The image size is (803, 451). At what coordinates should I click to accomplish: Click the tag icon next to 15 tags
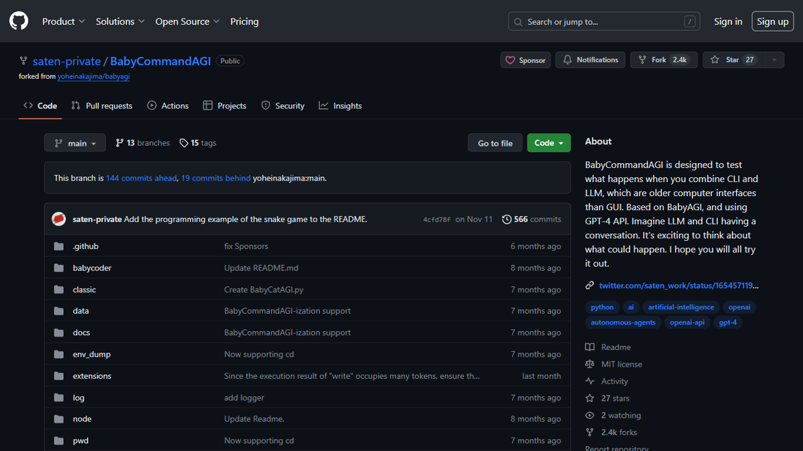pyautogui.click(x=184, y=143)
